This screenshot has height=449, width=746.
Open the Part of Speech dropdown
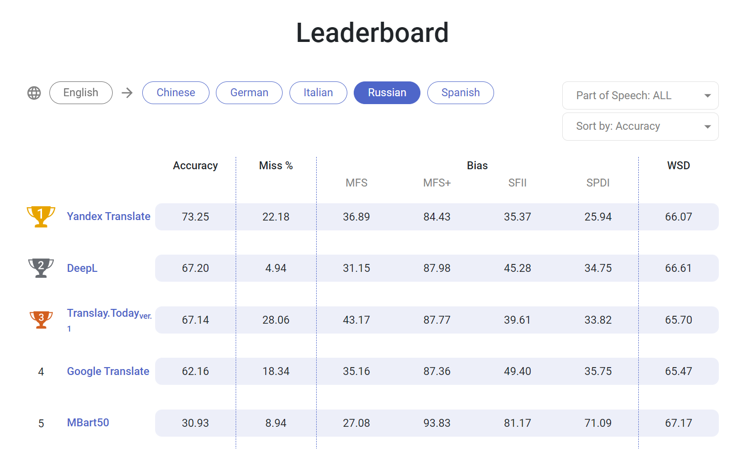click(x=640, y=96)
